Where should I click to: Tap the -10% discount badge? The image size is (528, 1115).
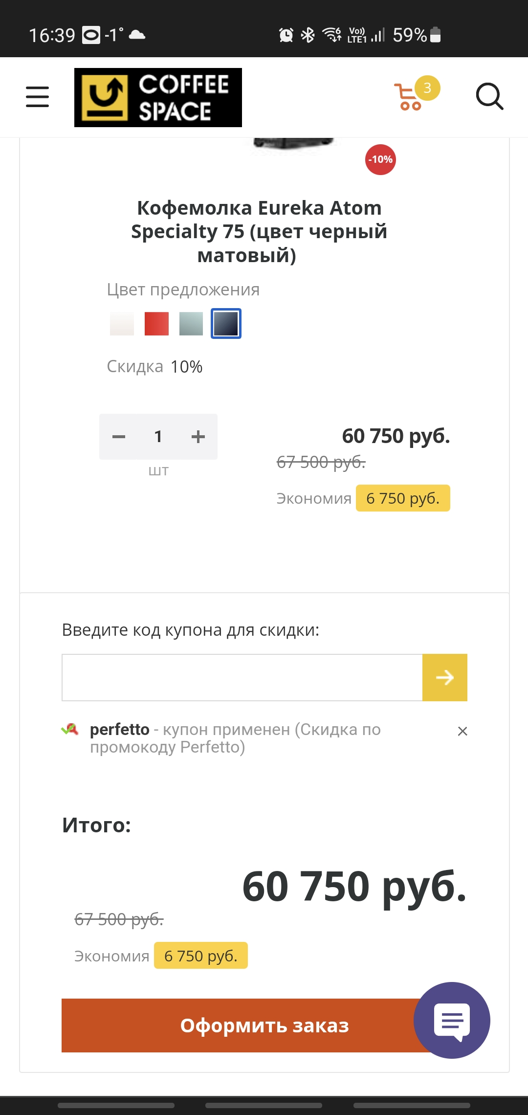(380, 159)
